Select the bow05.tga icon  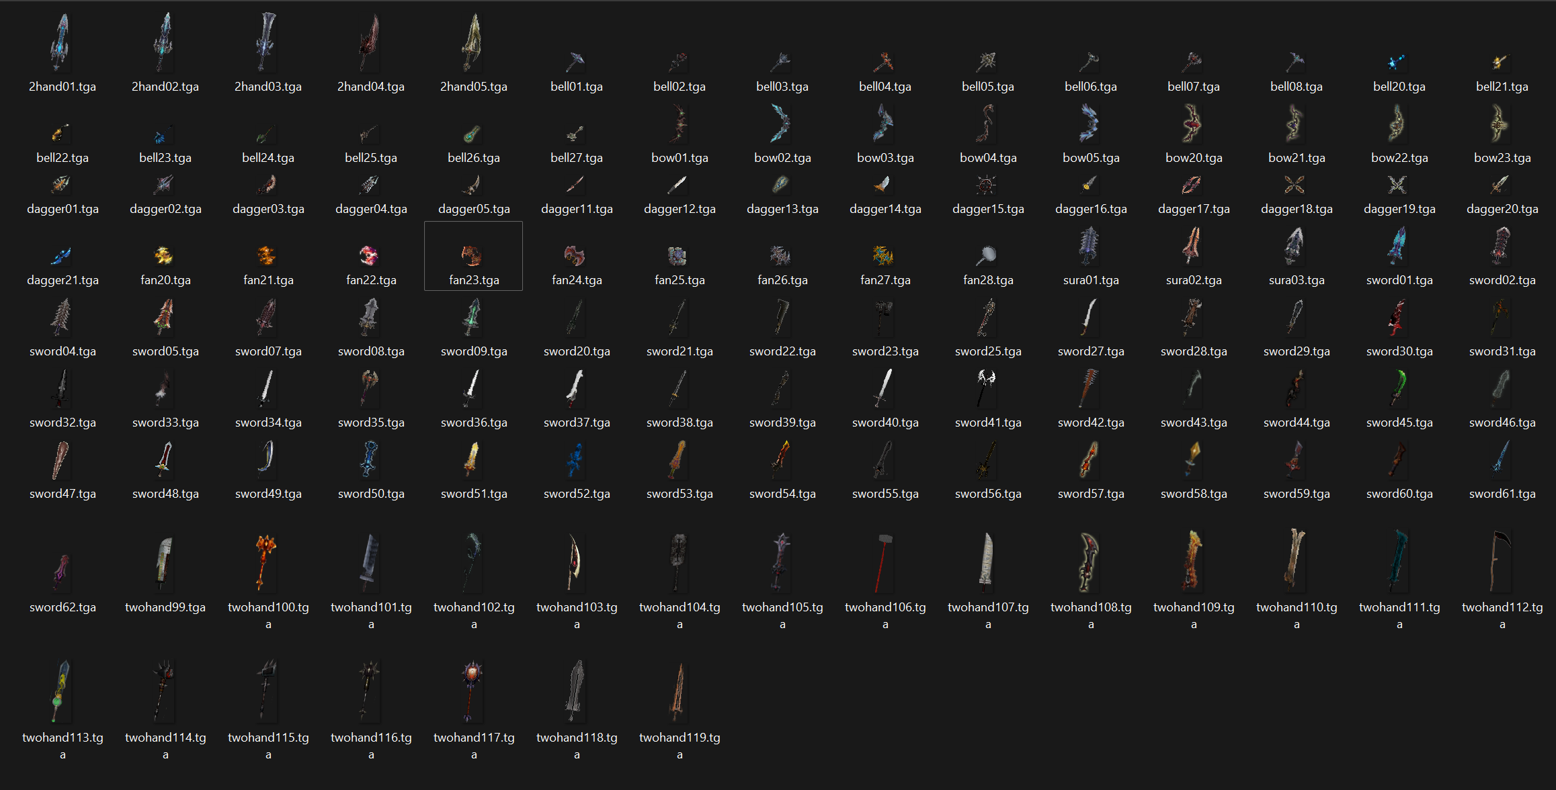click(1090, 124)
